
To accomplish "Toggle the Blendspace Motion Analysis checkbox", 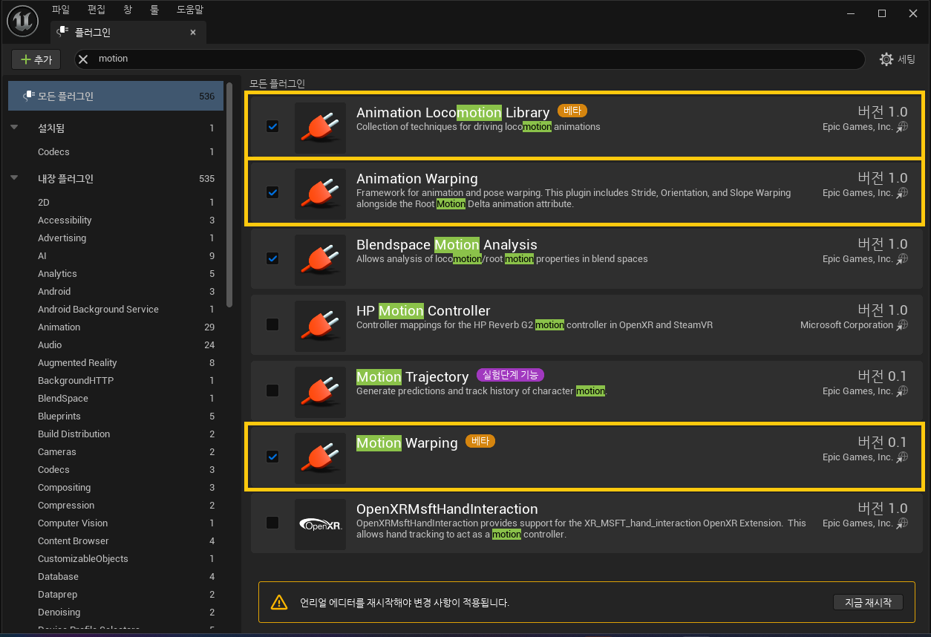I will point(272,258).
